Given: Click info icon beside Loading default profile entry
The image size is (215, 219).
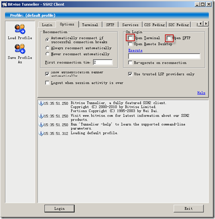Looking at the screenshot, I should coord(41,133).
